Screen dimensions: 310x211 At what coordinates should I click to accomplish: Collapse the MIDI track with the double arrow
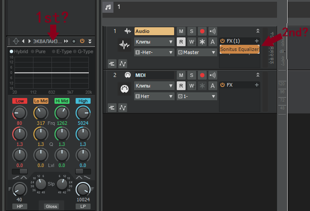[x=258, y=74]
